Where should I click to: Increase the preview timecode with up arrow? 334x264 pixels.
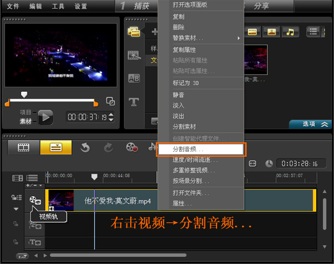pos(111,114)
